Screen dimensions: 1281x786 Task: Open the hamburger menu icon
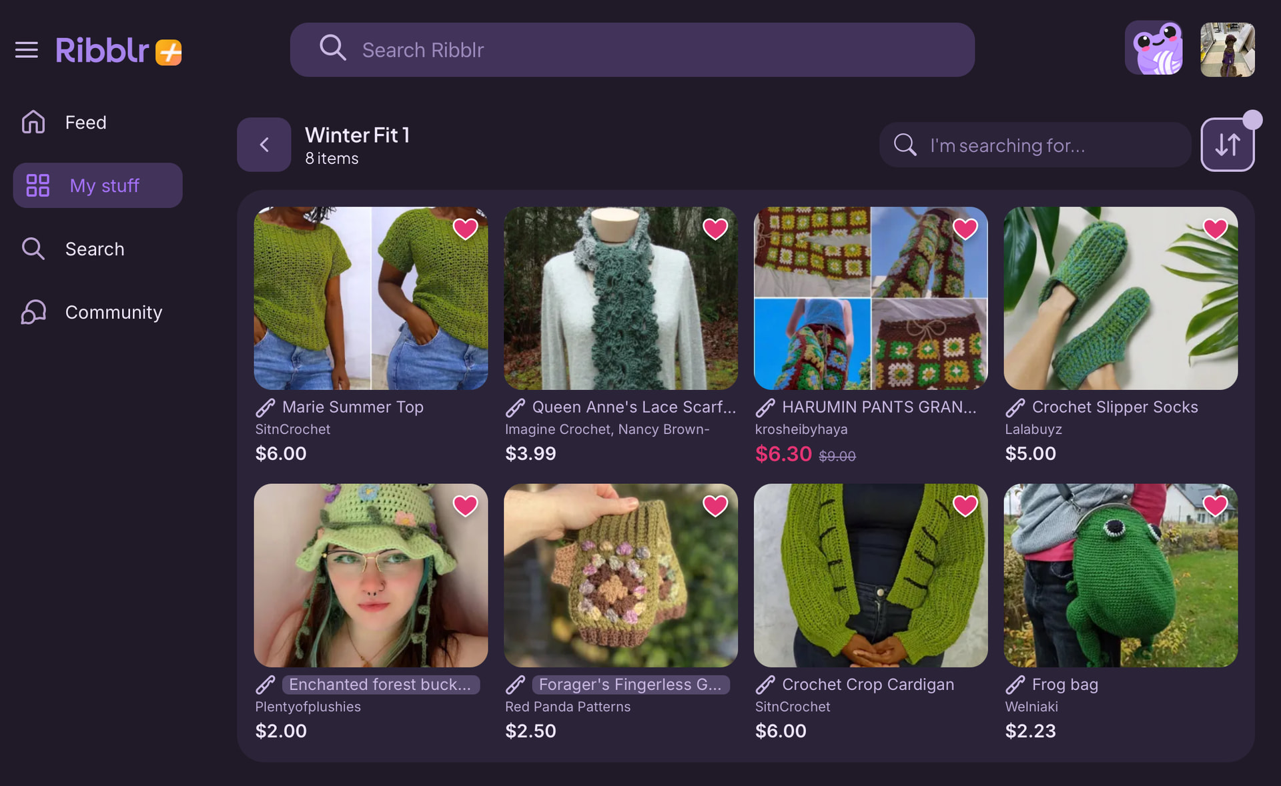coord(27,50)
